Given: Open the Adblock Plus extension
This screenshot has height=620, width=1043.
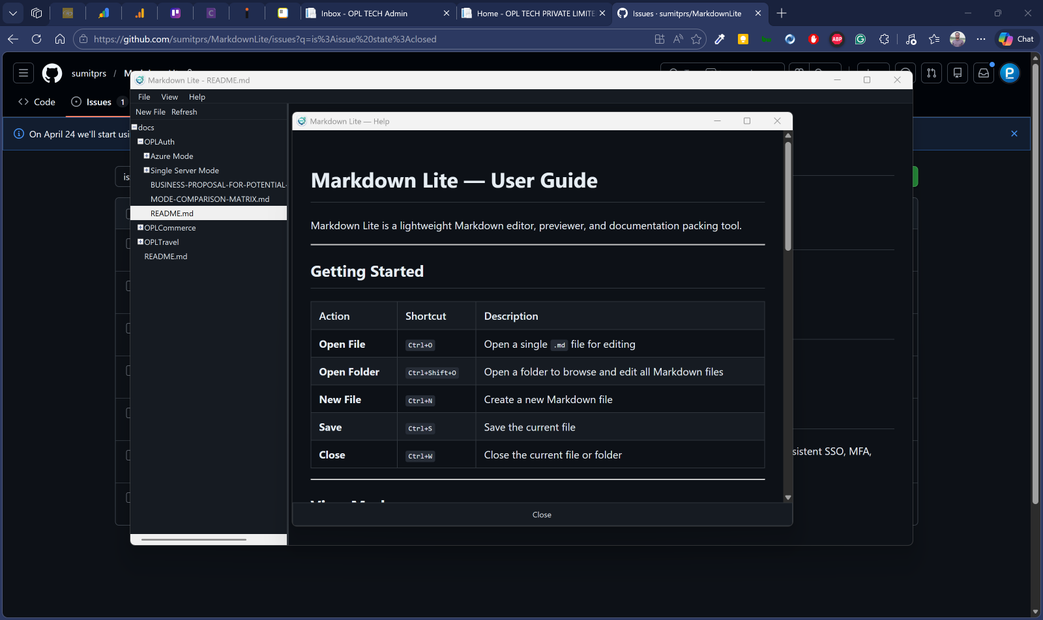Looking at the screenshot, I should [837, 39].
